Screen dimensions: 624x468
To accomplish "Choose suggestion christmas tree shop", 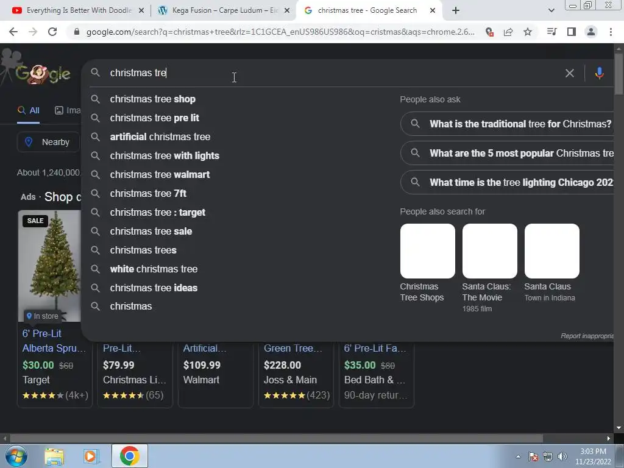I will pyautogui.click(x=152, y=99).
